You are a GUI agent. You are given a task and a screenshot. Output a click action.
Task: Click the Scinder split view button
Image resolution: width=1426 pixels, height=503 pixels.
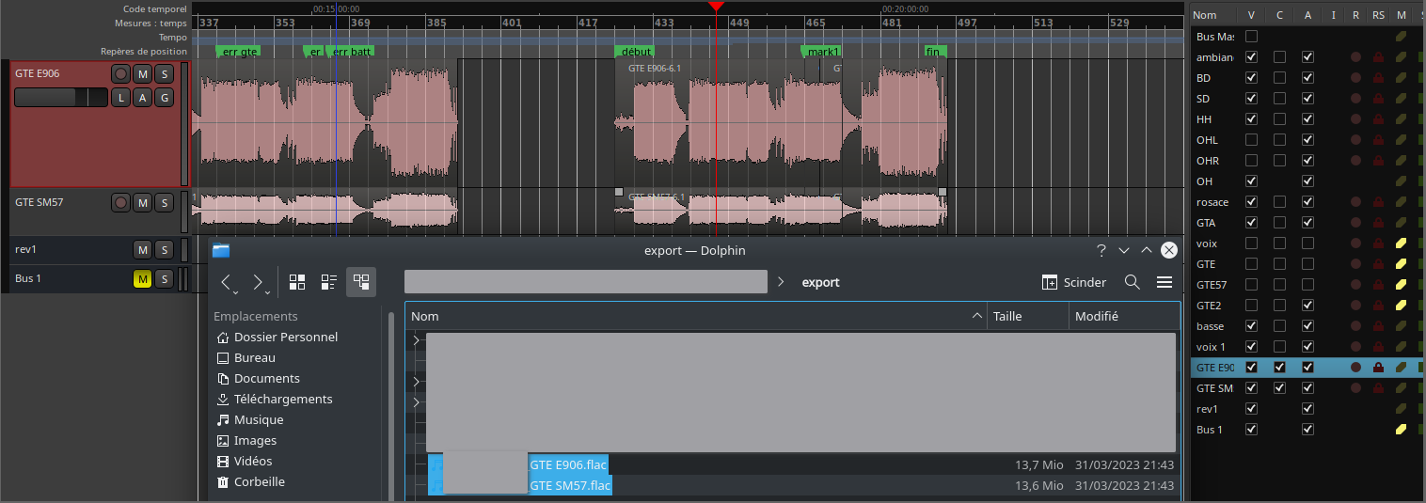[1074, 282]
